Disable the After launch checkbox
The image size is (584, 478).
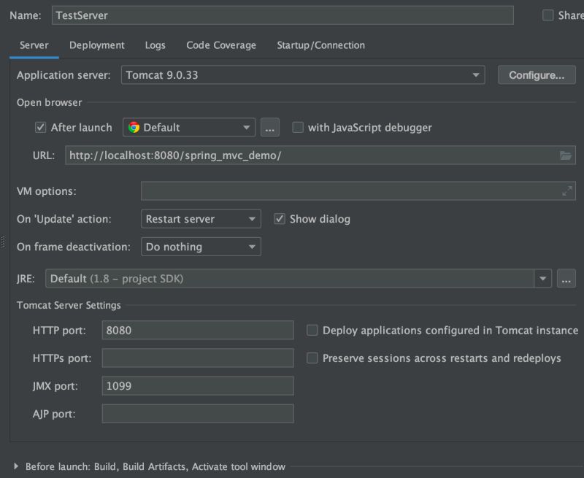click(40, 127)
